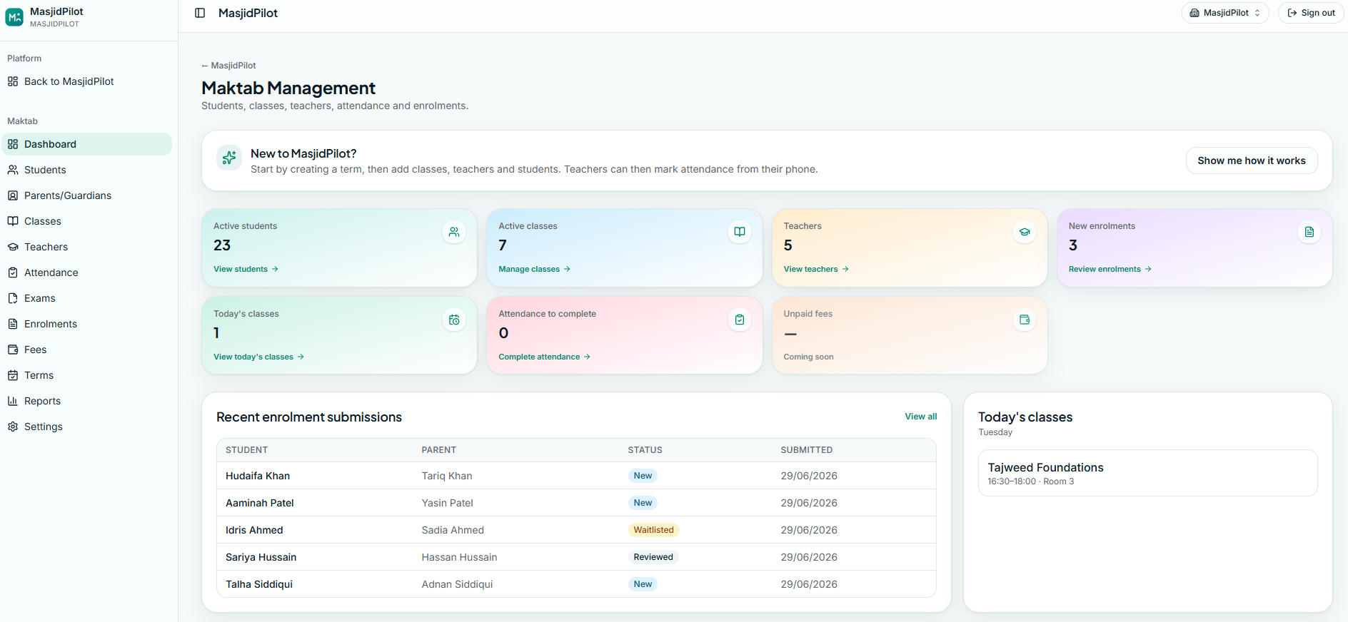Click the Talha Siddiqui student name
1348x622 pixels.
[259, 584]
